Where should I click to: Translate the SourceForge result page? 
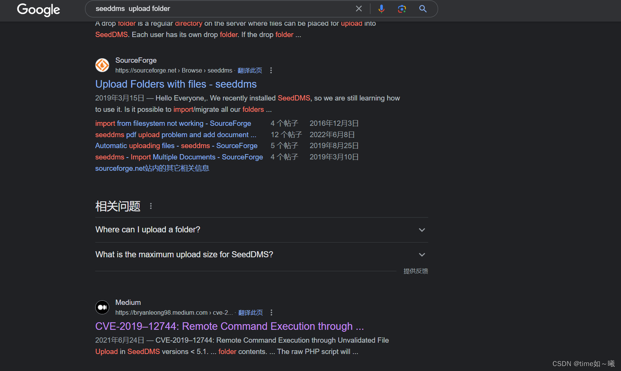click(x=250, y=70)
